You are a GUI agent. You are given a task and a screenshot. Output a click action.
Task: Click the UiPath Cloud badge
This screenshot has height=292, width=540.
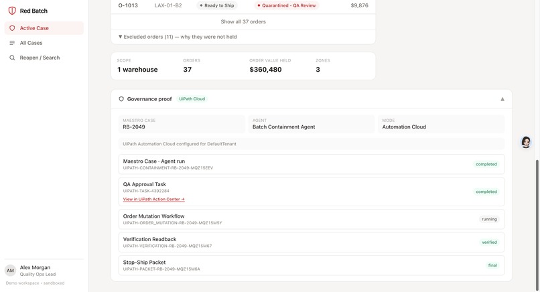tap(192, 99)
